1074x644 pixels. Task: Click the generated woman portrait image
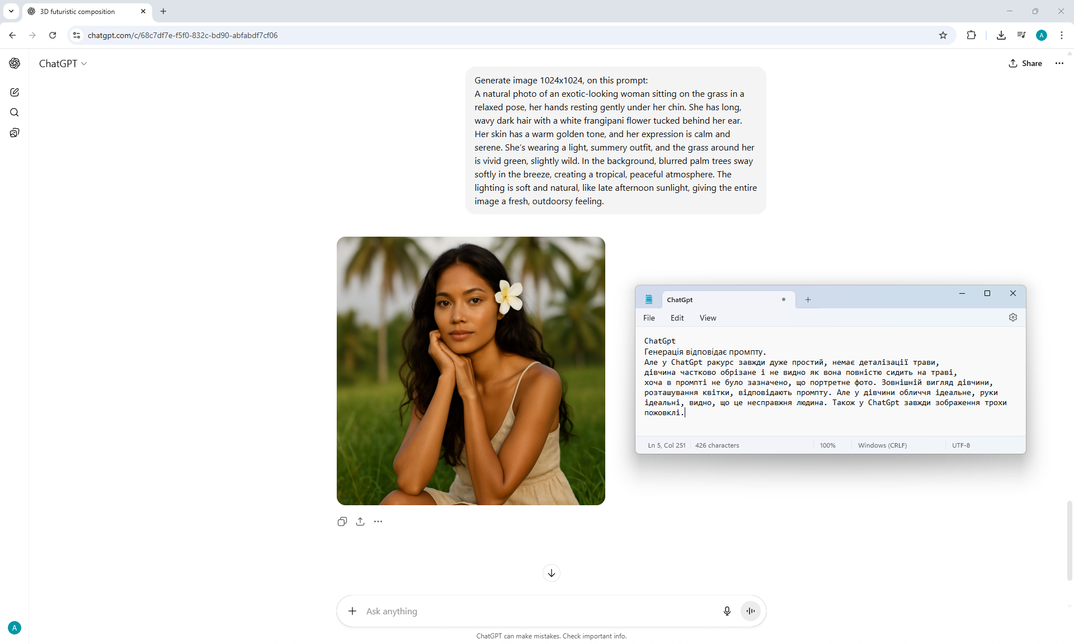[x=470, y=370]
